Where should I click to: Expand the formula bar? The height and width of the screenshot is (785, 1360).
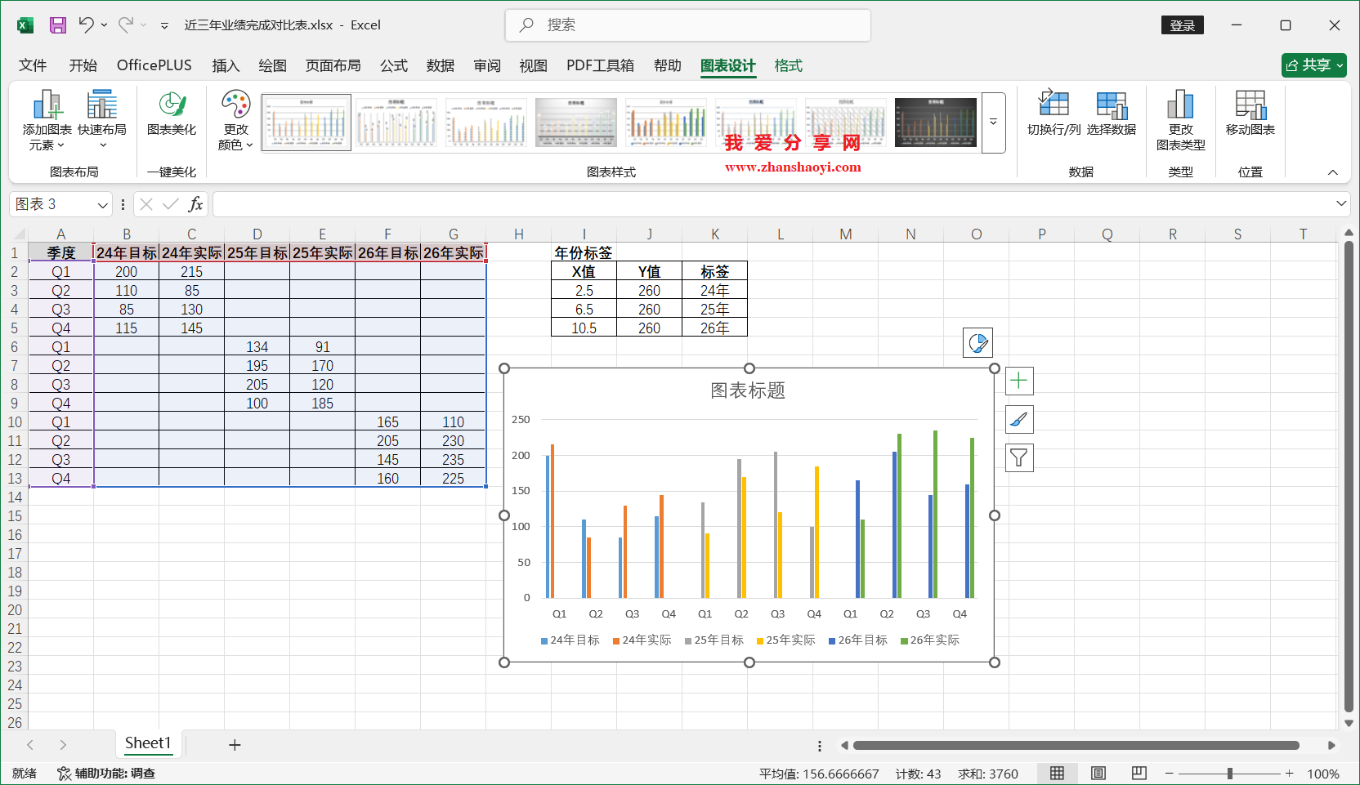[1341, 203]
